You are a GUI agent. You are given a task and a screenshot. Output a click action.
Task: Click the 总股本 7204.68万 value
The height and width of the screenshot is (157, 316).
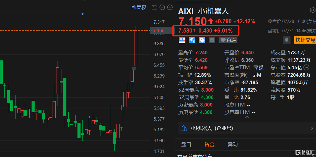(x=299, y=75)
